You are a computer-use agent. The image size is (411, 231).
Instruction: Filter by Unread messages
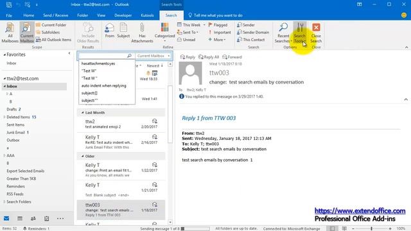pyautogui.click(x=186, y=40)
